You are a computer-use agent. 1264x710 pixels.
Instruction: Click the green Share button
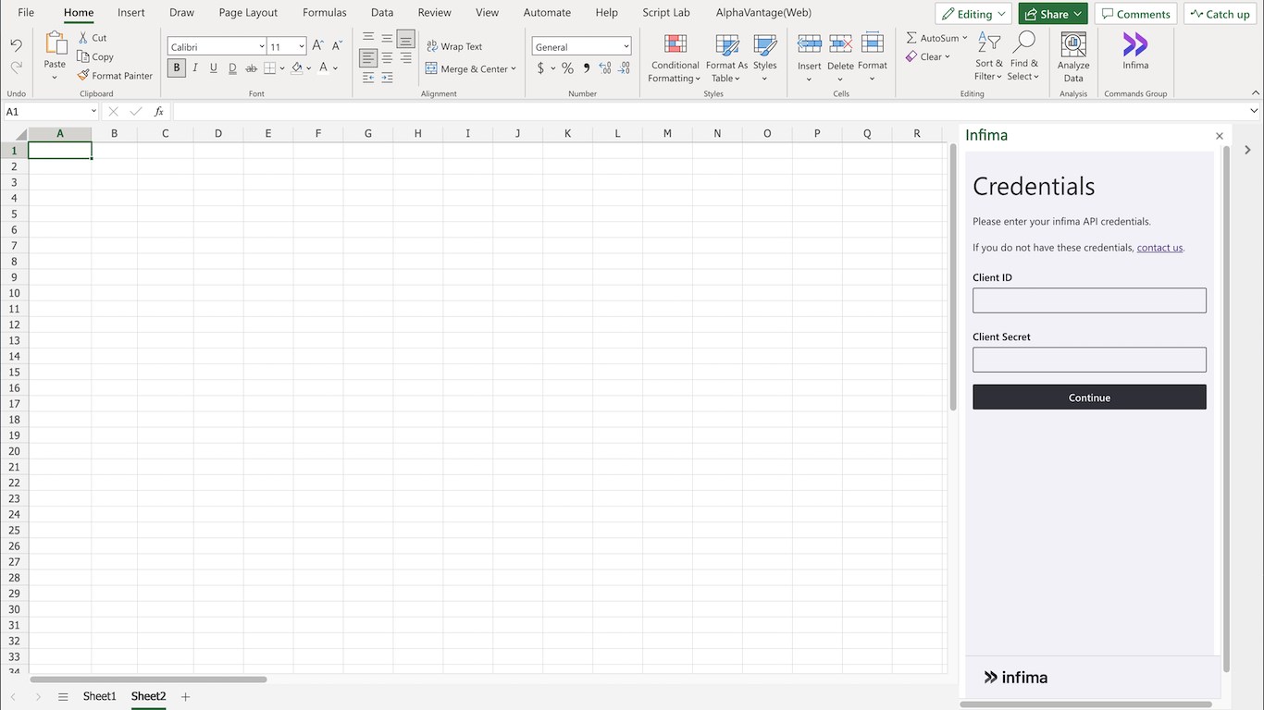(x=1053, y=14)
